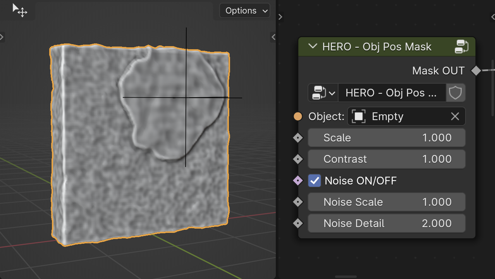Click the Object input socket
Screen dimensions: 495x279
click(298, 116)
